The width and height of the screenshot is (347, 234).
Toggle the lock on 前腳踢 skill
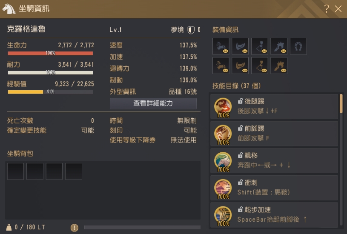(x=240, y=128)
